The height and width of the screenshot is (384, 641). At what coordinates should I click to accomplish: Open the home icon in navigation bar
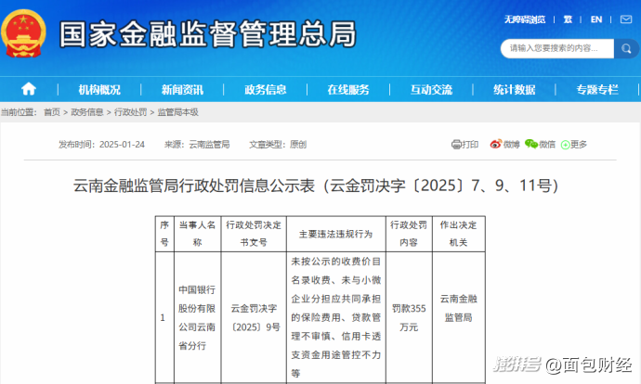[x=29, y=89]
